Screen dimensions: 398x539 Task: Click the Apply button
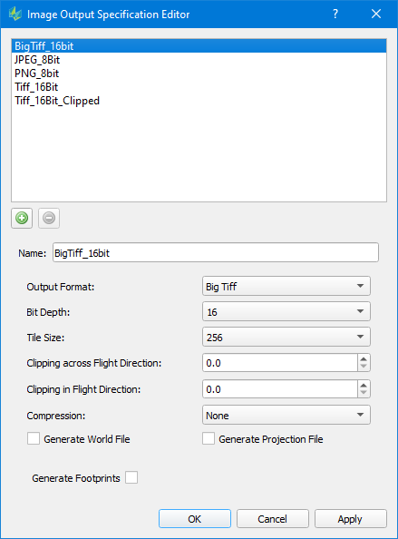coord(350,518)
